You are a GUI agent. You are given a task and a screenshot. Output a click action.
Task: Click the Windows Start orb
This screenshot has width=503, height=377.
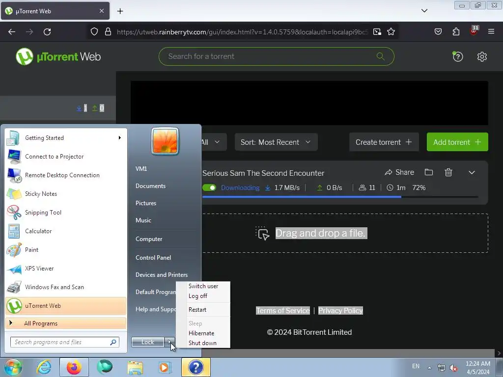point(13,367)
